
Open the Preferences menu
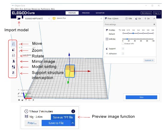pyautogui.click(x=46, y=9)
